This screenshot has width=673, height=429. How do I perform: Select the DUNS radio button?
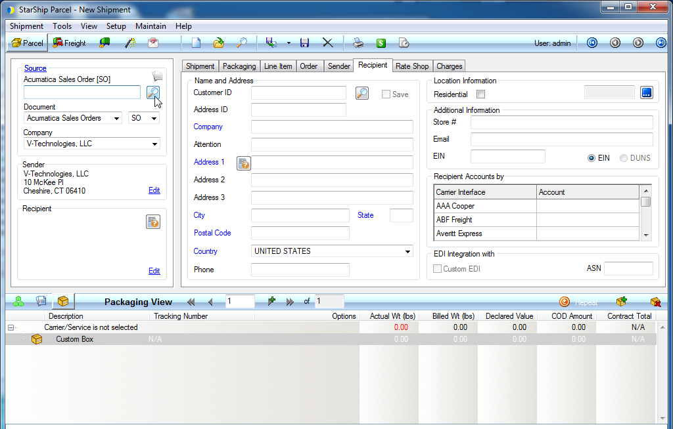click(624, 158)
